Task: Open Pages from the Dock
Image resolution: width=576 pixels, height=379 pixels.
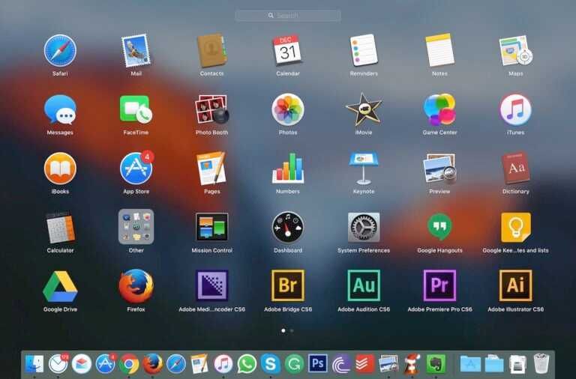Action: [199, 364]
